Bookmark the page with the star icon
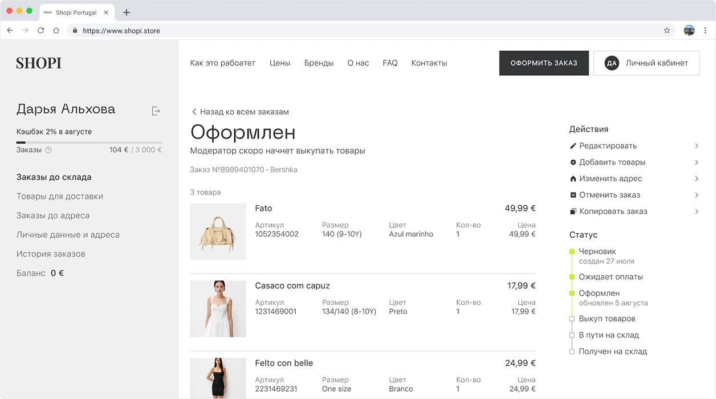 point(666,31)
